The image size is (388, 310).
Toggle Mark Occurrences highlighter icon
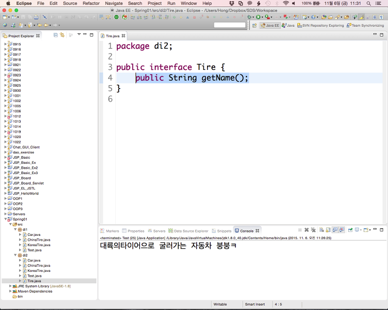tap(362, 17)
